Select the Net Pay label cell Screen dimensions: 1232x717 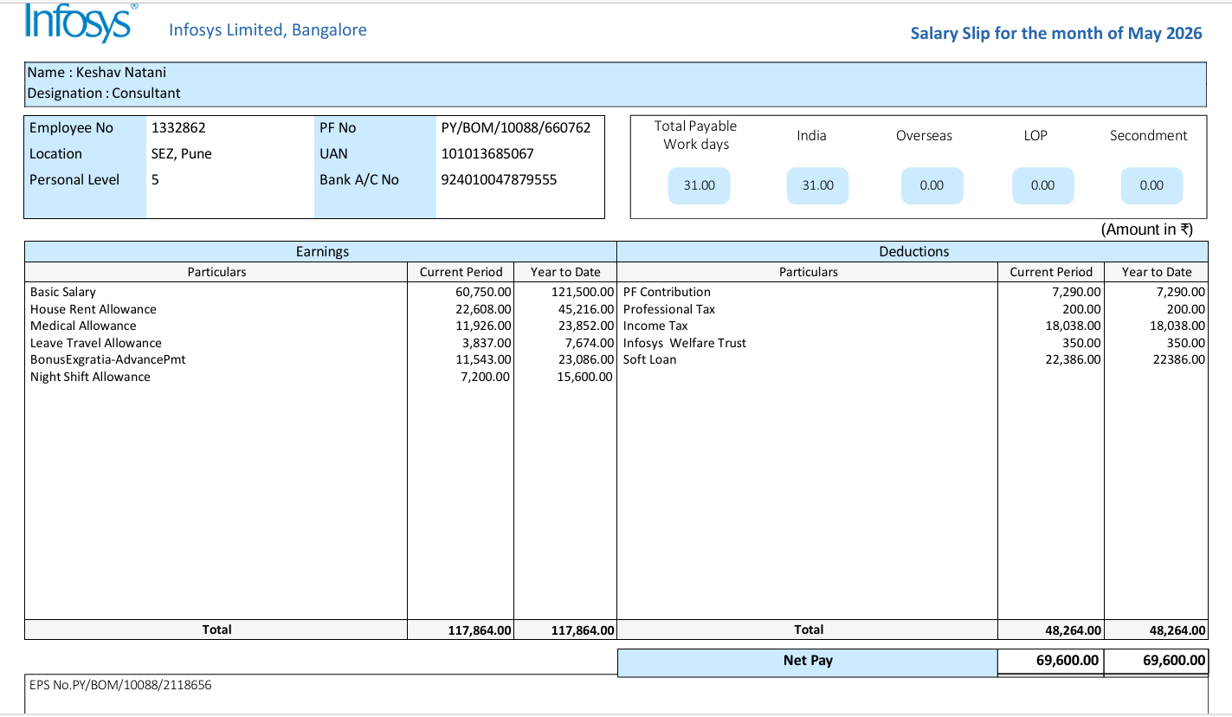pyautogui.click(x=808, y=661)
